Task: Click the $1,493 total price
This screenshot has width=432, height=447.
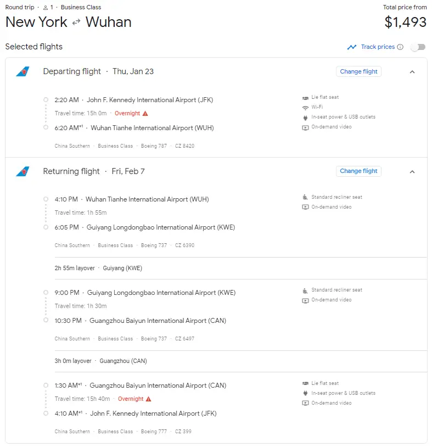Action: pos(405,22)
